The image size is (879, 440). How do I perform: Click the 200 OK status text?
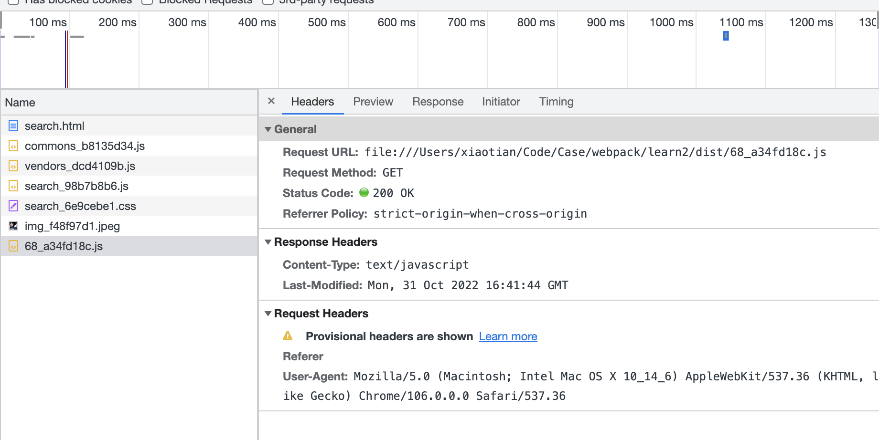click(x=393, y=193)
